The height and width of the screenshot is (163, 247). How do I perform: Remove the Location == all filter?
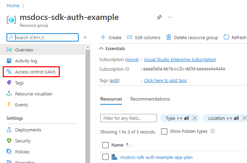coord(245,118)
